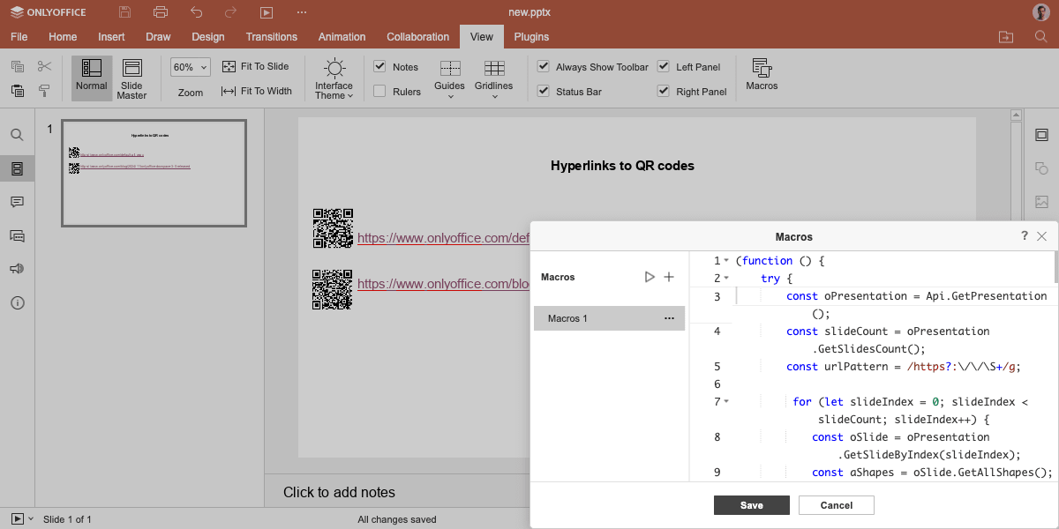Open the Macros toolbar button
This screenshot has height=529, width=1059.
coord(762,76)
